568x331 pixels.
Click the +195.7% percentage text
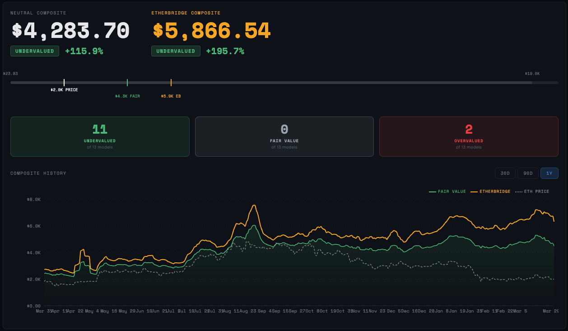click(225, 51)
